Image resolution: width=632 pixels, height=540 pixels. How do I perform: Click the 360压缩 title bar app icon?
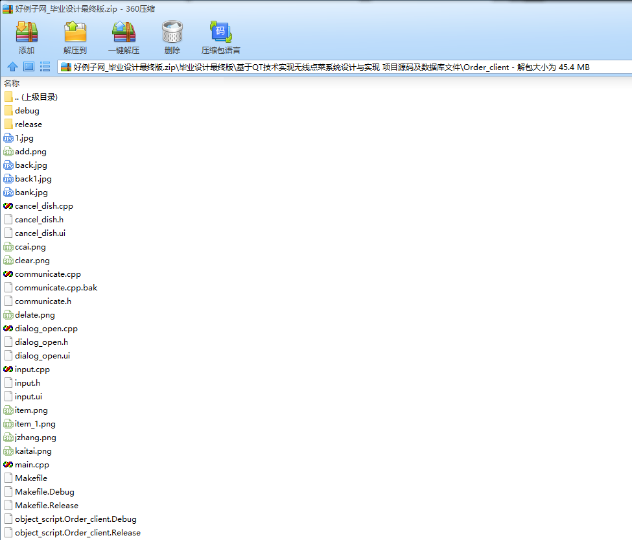8,9
